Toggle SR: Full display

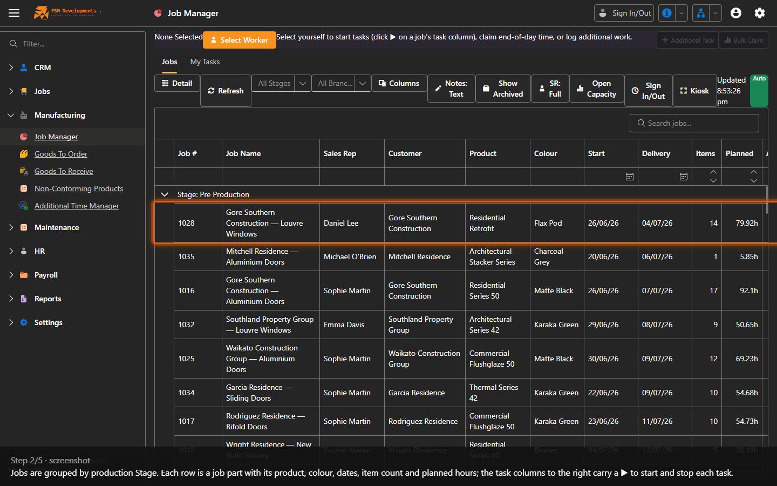[x=550, y=89]
